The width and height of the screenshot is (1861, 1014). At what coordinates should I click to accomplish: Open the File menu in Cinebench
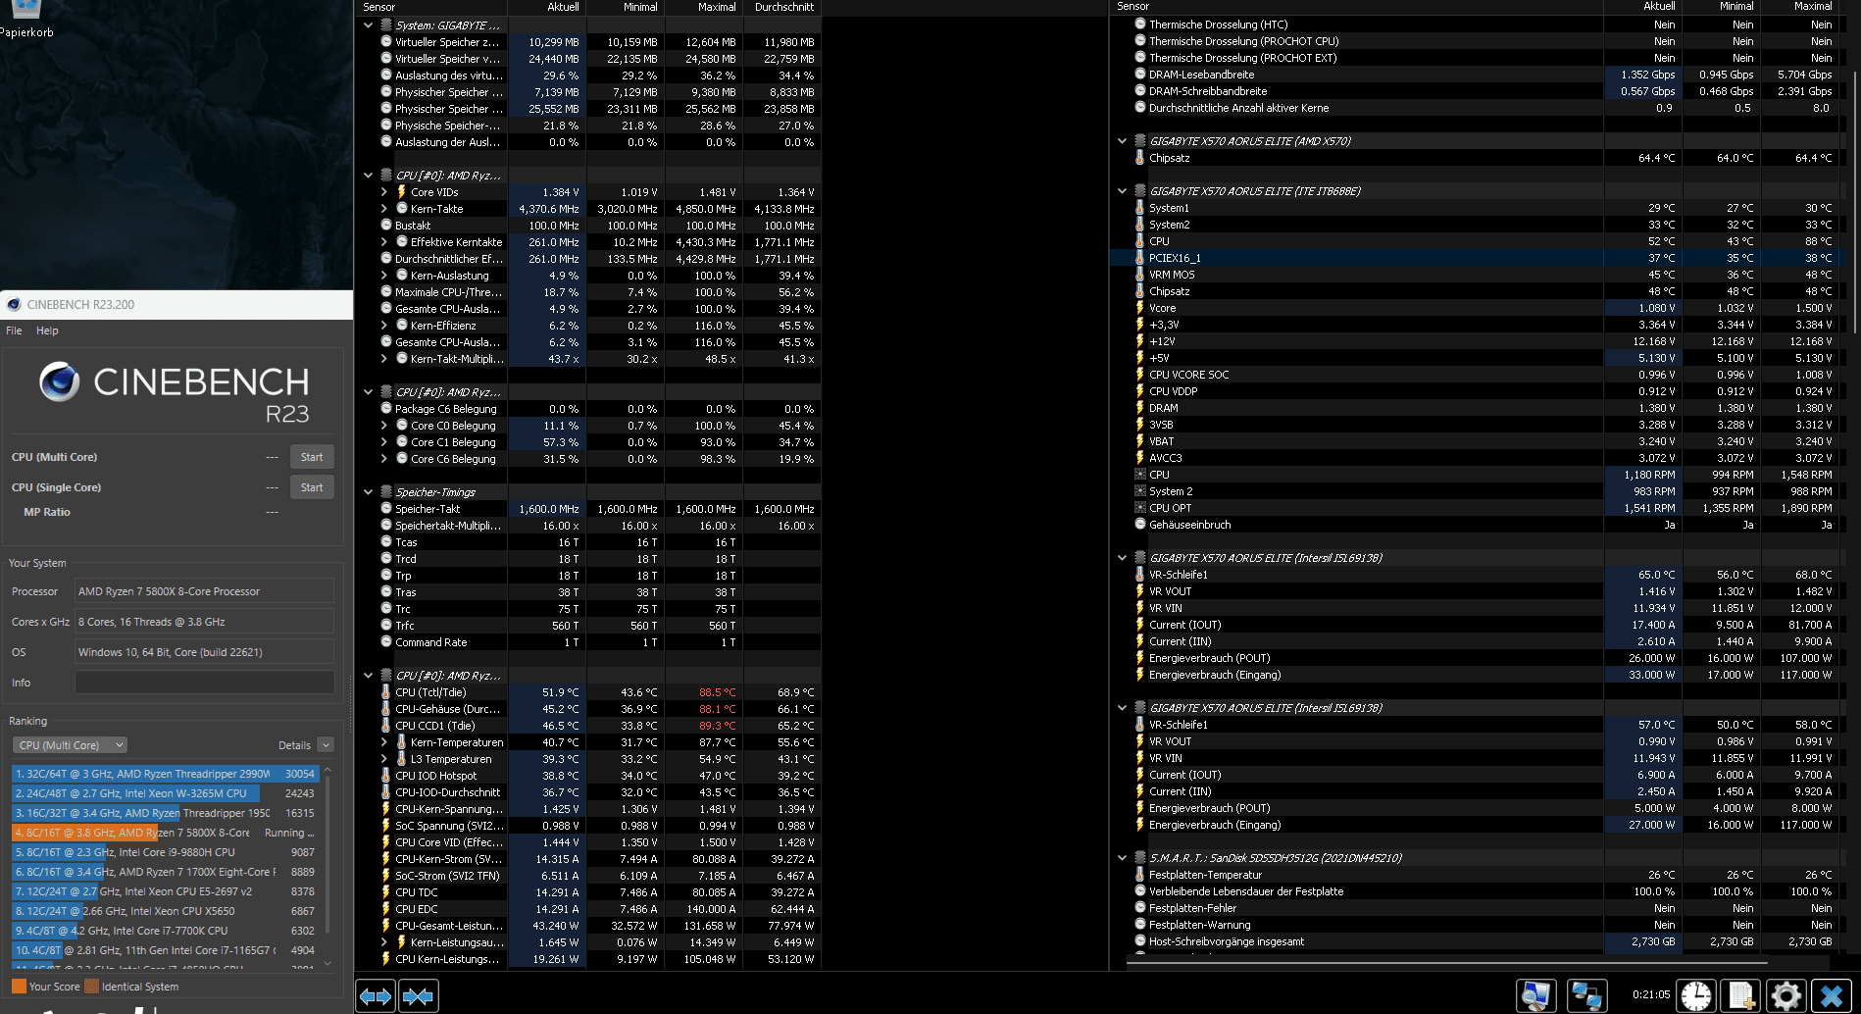coord(14,330)
